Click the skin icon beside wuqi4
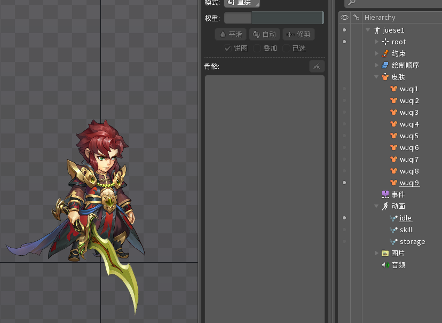 [x=394, y=124]
